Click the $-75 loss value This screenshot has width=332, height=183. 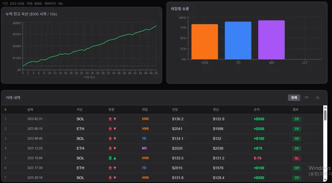click(x=257, y=158)
